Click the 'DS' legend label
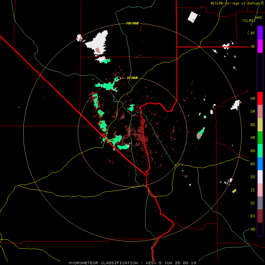 (253, 177)
